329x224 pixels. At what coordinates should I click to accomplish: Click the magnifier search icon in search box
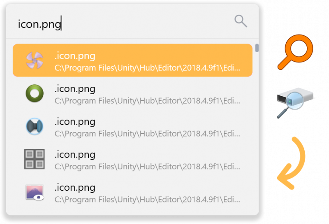[241, 21]
